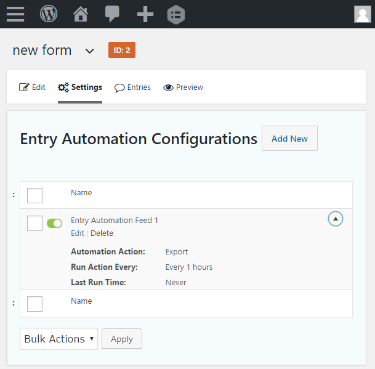Collapse the feed details arrow button

point(336,219)
